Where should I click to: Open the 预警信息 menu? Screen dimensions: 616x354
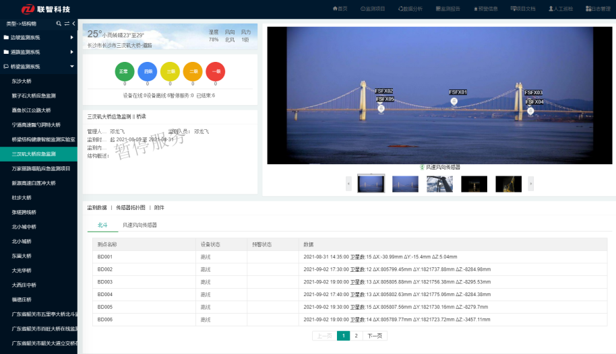(x=485, y=9)
